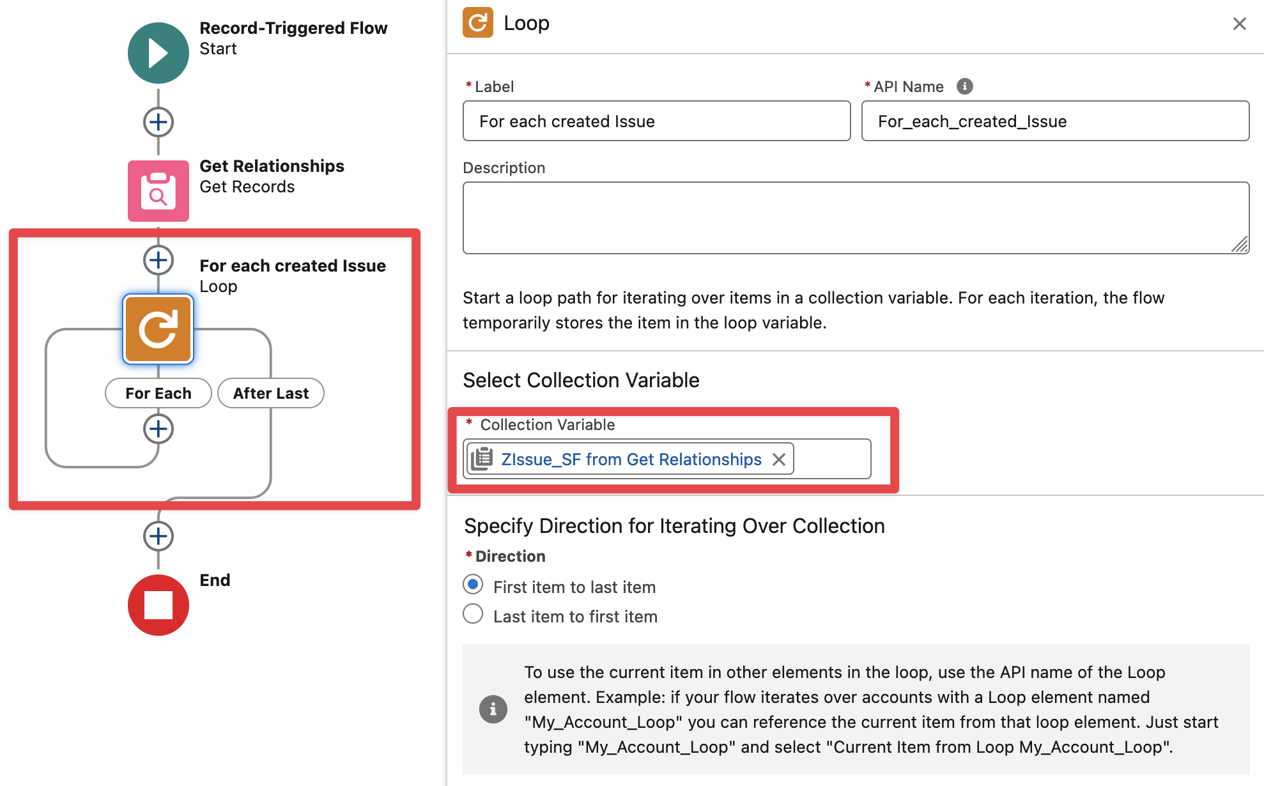Close the Loop properties panel
The image size is (1264, 786).
pyautogui.click(x=1239, y=24)
